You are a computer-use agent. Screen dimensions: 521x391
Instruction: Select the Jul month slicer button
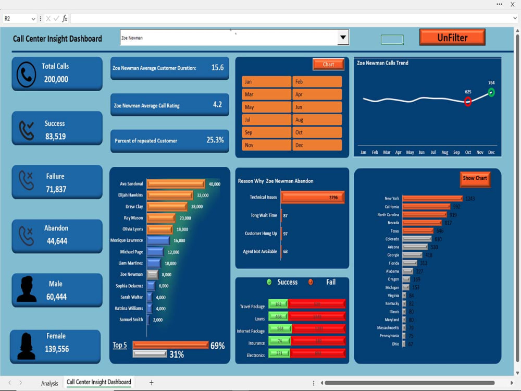(266, 120)
